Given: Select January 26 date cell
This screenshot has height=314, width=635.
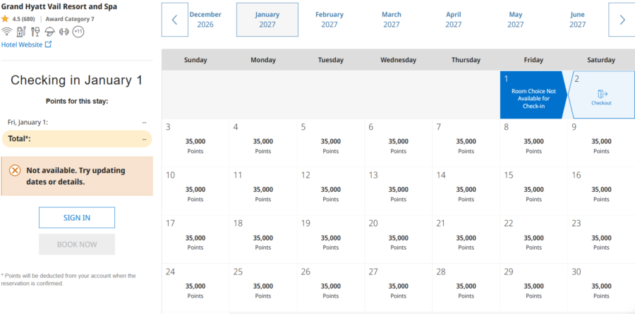Looking at the screenshot, I should point(330,287).
